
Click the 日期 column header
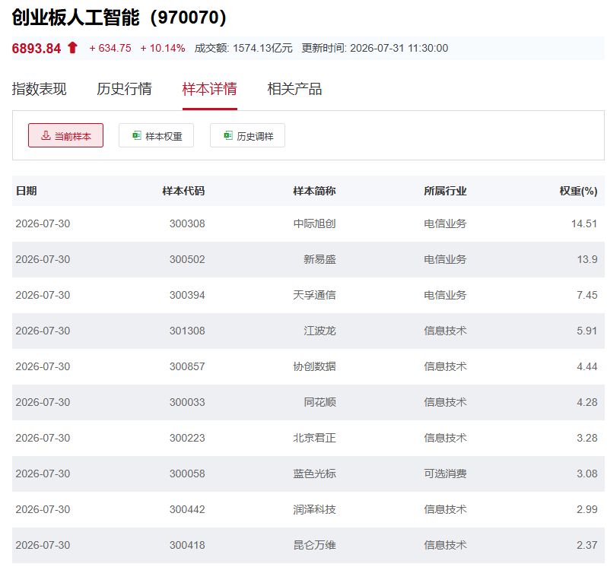27,191
